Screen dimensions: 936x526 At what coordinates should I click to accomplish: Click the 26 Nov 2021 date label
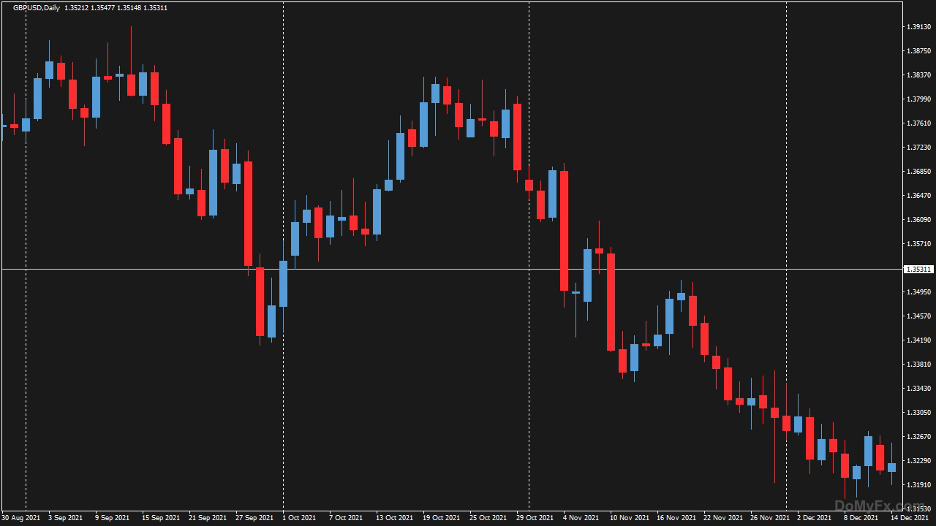(x=769, y=518)
